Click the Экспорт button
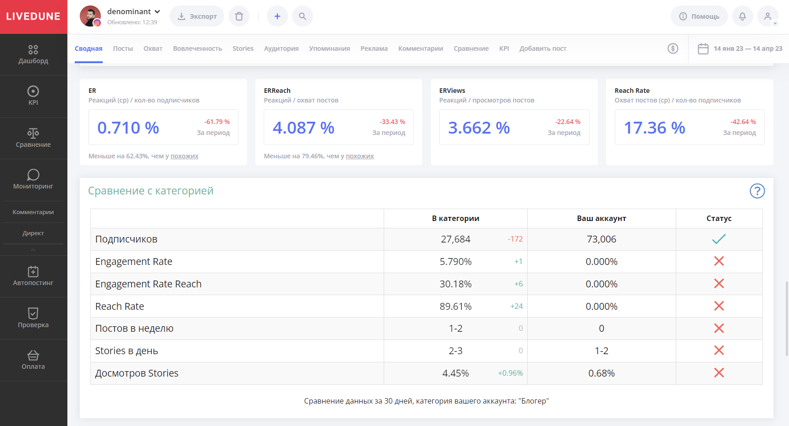This screenshot has height=426, width=789. tap(197, 16)
